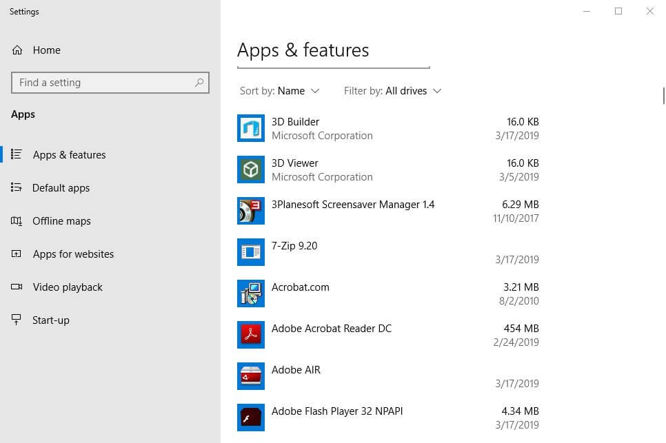Click the Acrobat.com app icon

(250, 293)
